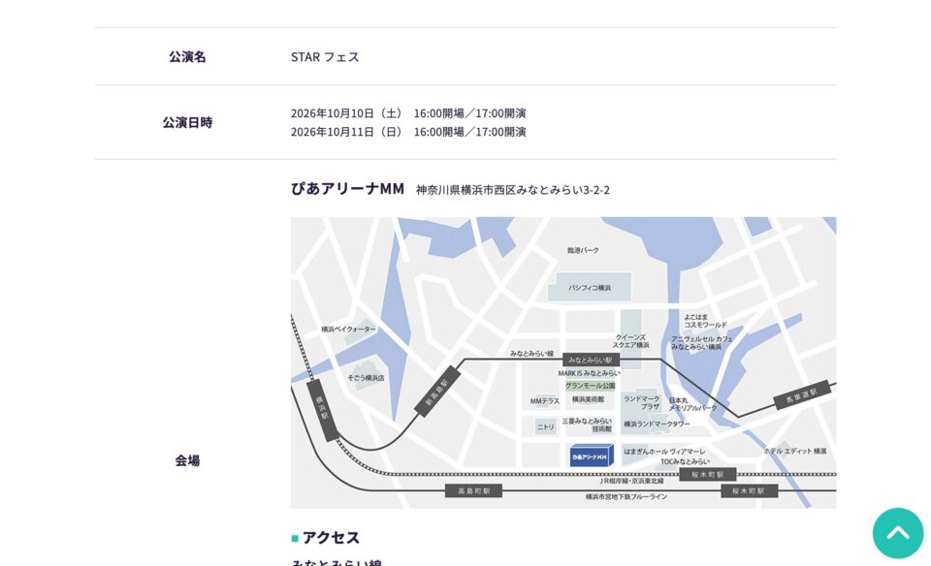The height and width of the screenshot is (566, 931).
Task: Click the STAR フェス performance name
Action: tap(325, 57)
